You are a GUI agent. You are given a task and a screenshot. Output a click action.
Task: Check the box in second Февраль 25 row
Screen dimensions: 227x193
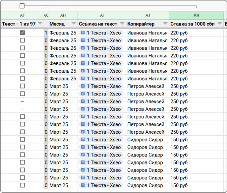[23, 40]
